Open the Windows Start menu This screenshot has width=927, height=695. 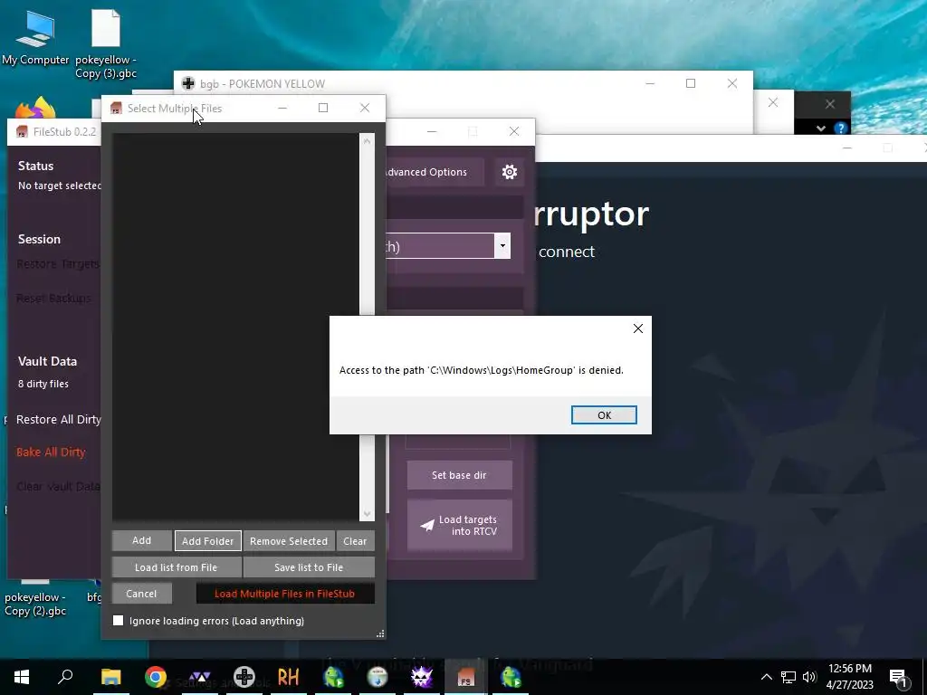(x=22, y=677)
